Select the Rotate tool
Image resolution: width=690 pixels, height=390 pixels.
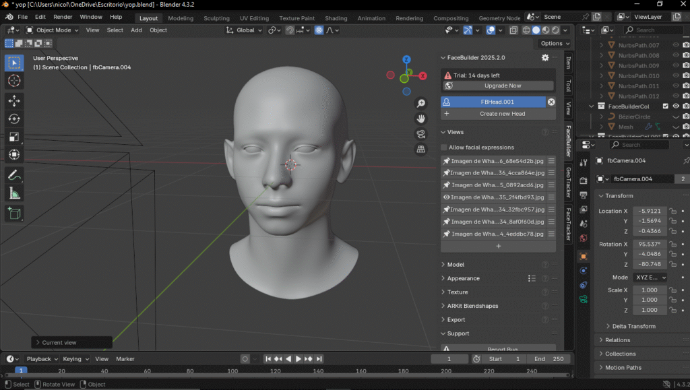tap(14, 119)
